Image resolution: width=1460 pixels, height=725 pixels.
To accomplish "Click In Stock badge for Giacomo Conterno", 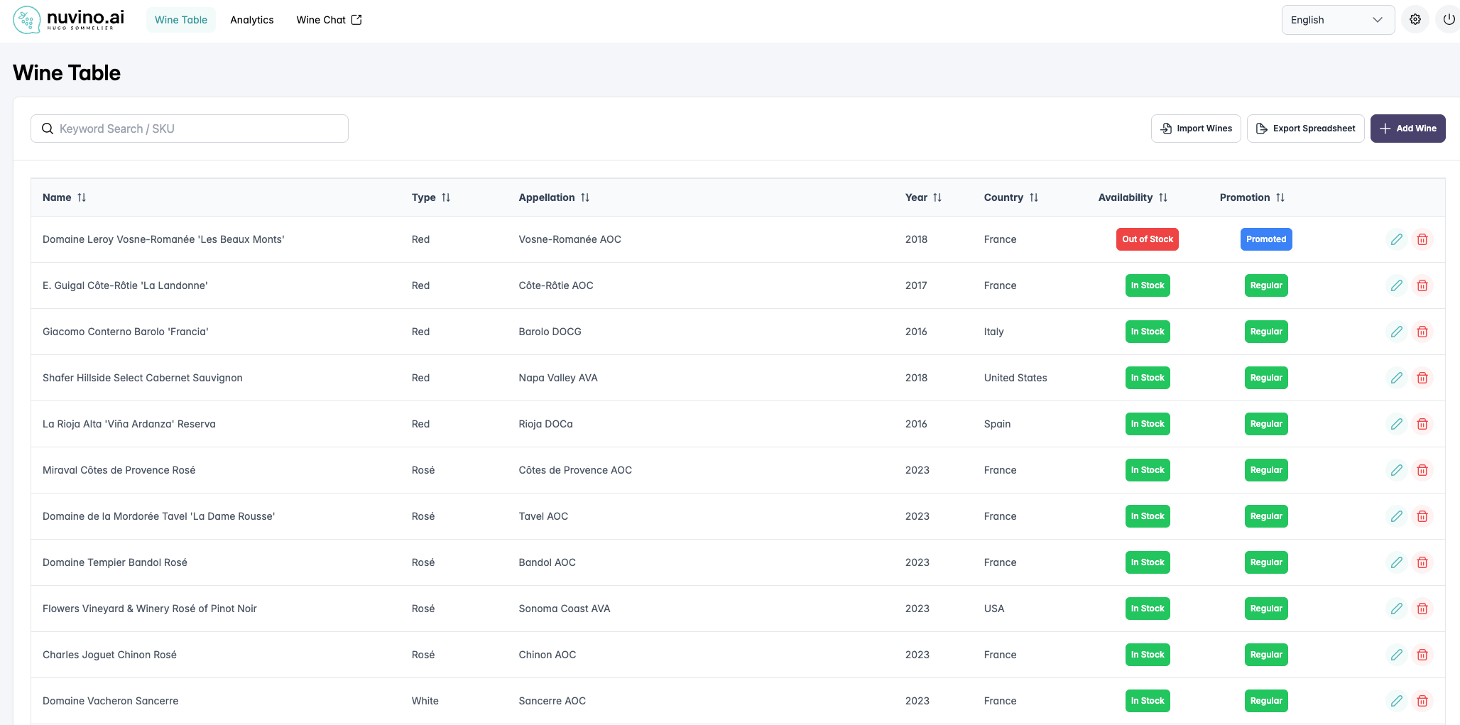I will 1148,332.
